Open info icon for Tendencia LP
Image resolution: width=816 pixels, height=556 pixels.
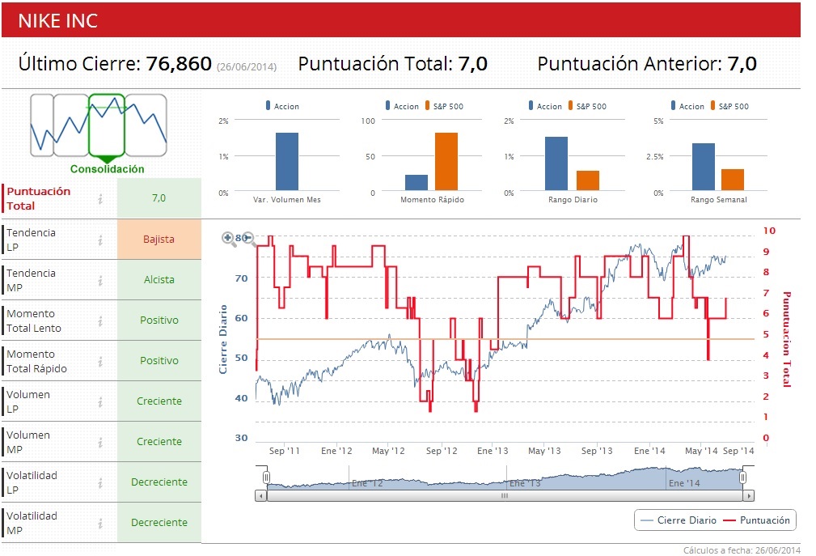(x=100, y=240)
